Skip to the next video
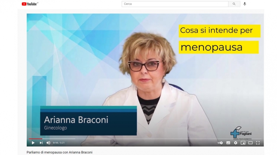This screenshot has width=277, height=155. tap(41, 143)
